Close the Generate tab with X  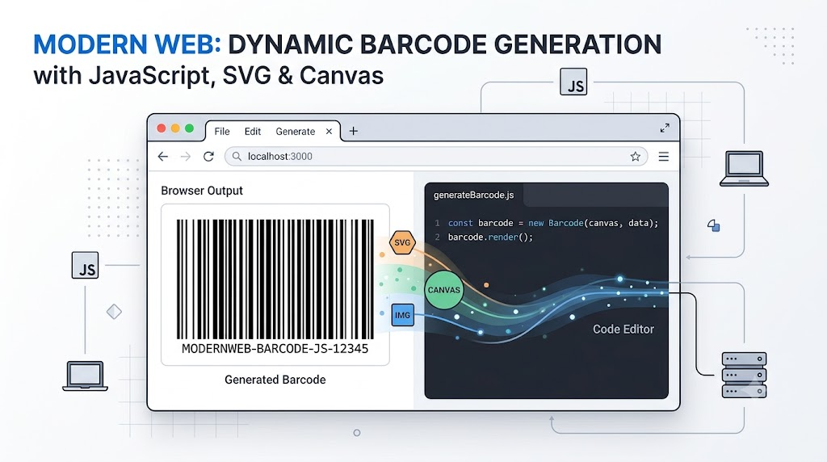click(330, 132)
